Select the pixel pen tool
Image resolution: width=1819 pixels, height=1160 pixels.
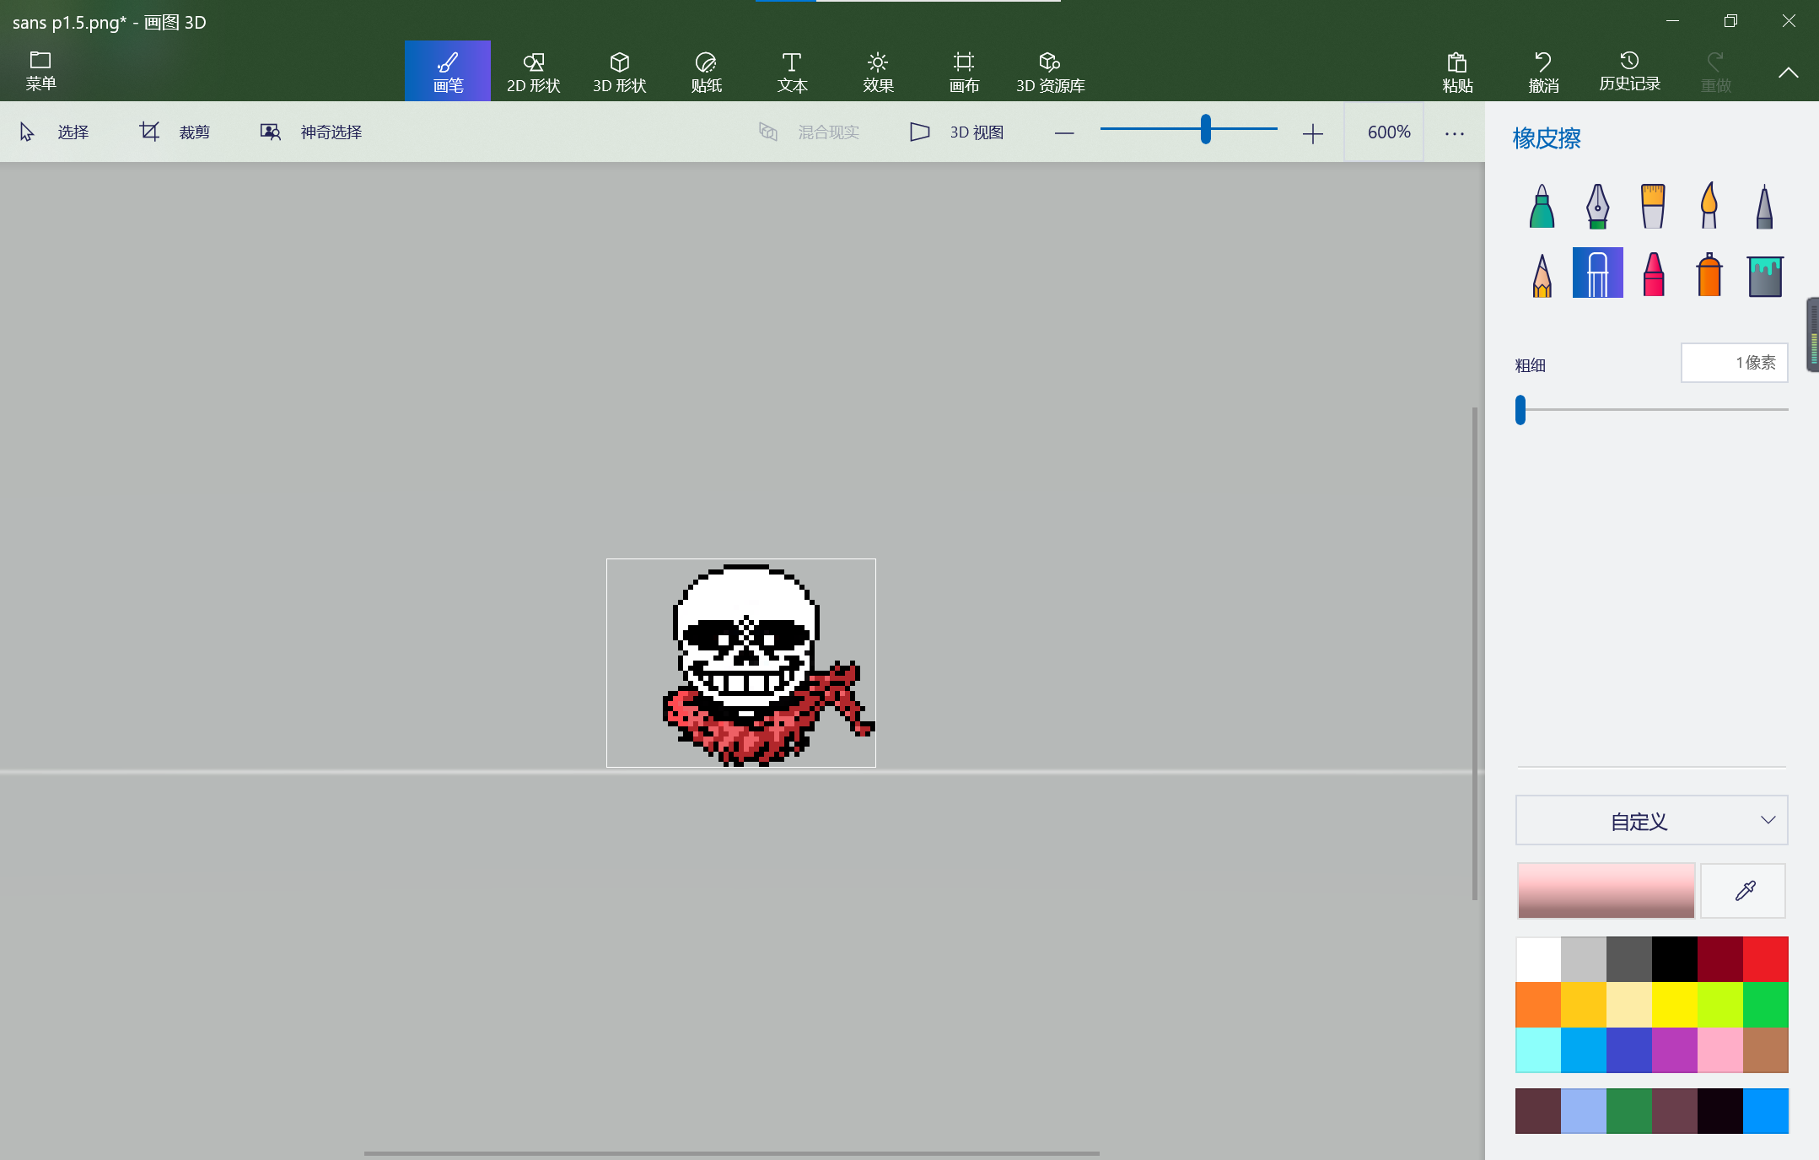pyautogui.click(x=1764, y=206)
